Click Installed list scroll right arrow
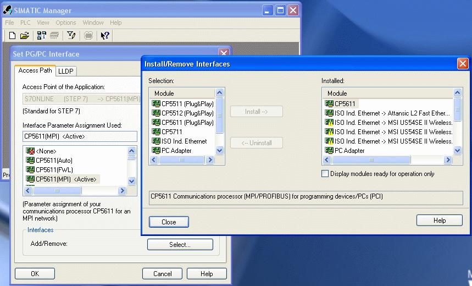This screenshot has width=472, height=286. (448, 159)
